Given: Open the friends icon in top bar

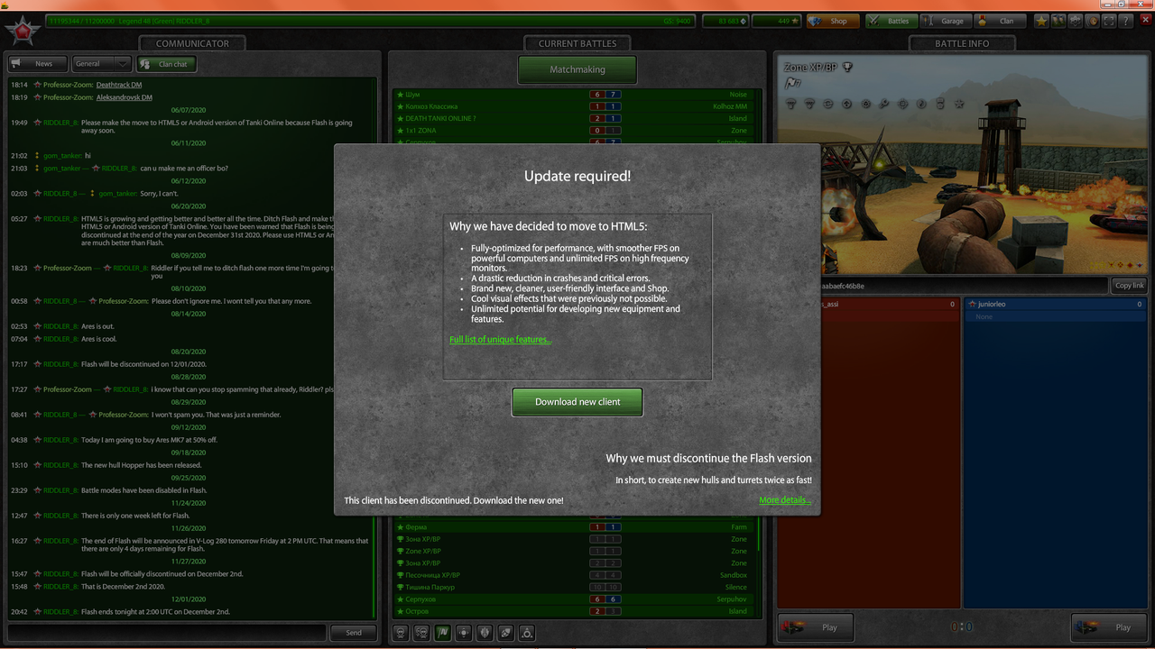Looking at the screenshot, I should 1058,21.
